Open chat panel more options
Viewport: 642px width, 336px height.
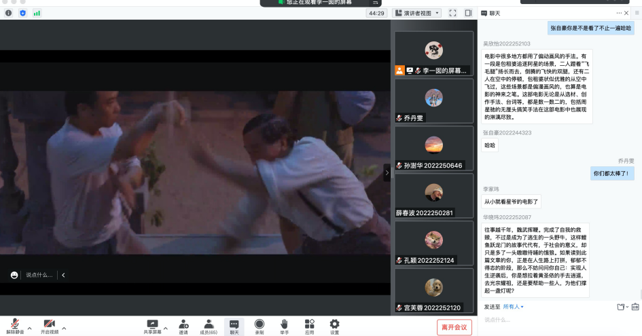pyautogui.click(x=619, y=13)
